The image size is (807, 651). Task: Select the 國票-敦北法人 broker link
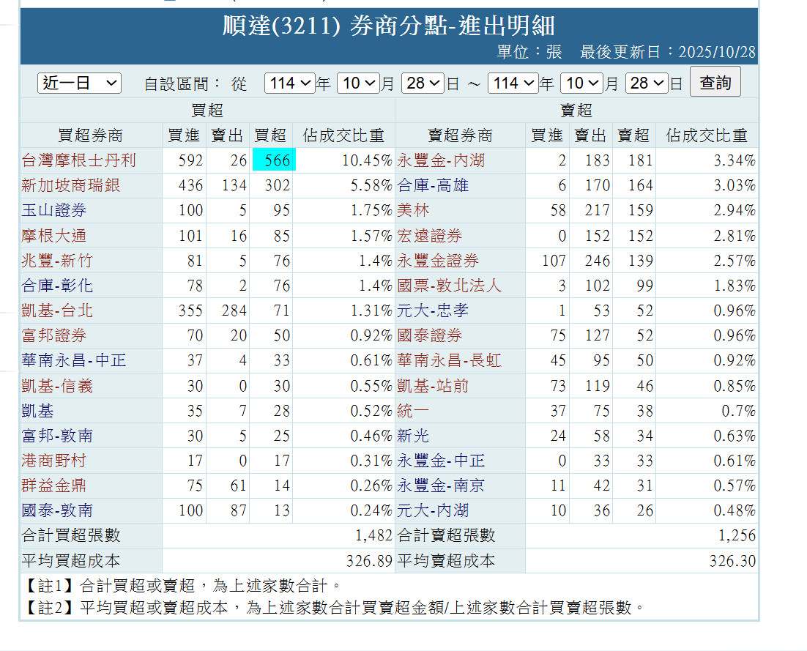pyautogui.click(x=450, y=286)
